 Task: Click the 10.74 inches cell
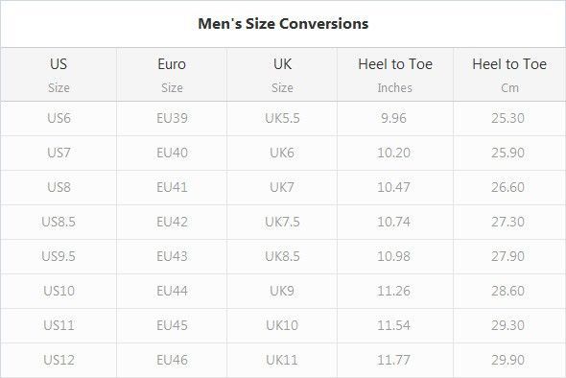click(395, 222)
